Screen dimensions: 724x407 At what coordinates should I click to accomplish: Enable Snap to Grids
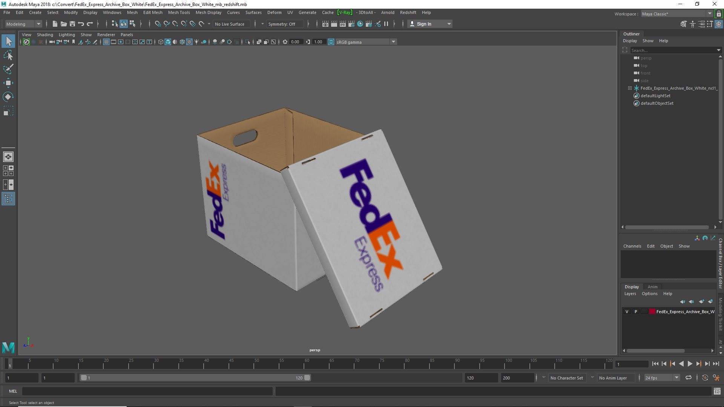pyautogui.click(x=158, y=24)
